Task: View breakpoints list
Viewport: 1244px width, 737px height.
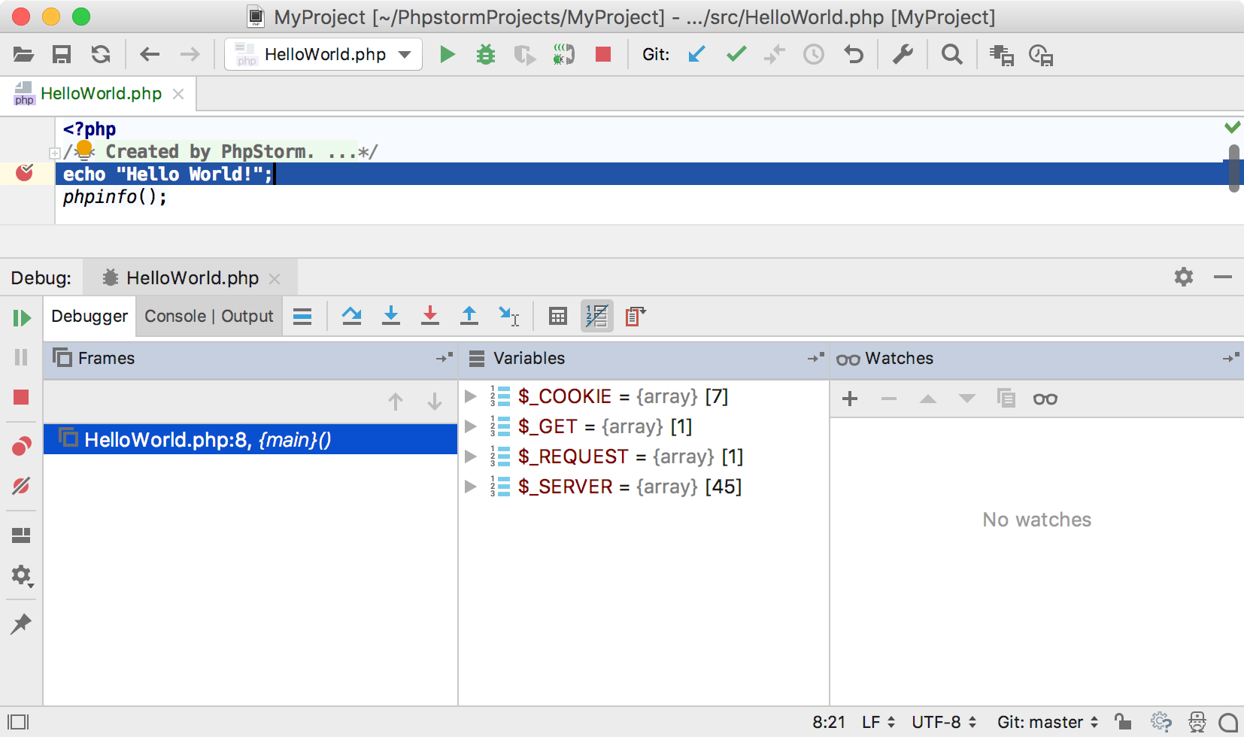Action: click(22, 444)
